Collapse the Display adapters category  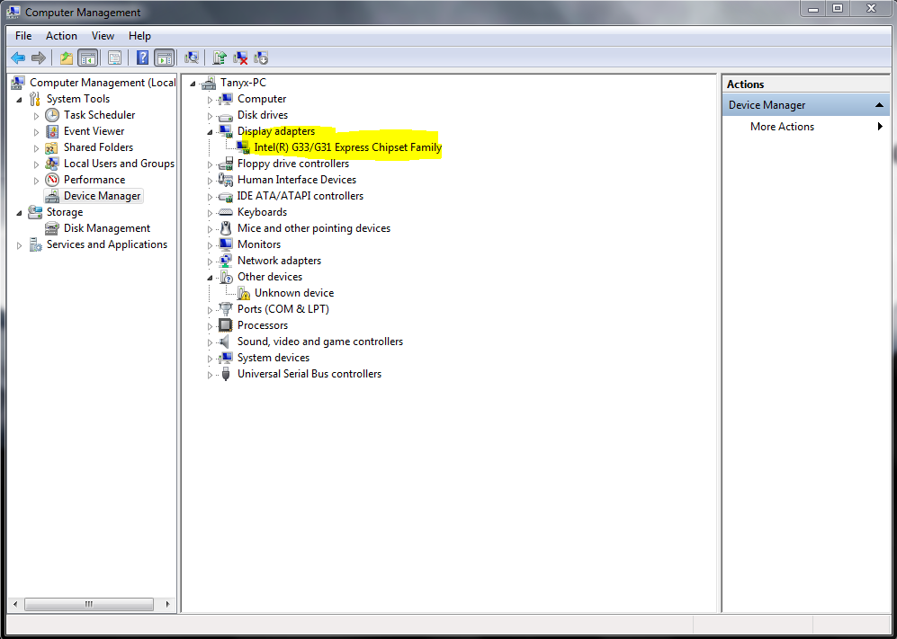tap(210, 132)
